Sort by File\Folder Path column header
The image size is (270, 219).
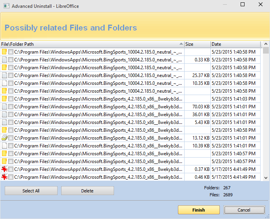(92, 44)
